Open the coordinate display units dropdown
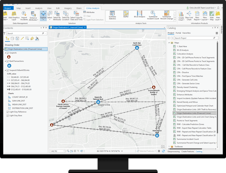This screenshot has height=173, width=226. (122, 151)
